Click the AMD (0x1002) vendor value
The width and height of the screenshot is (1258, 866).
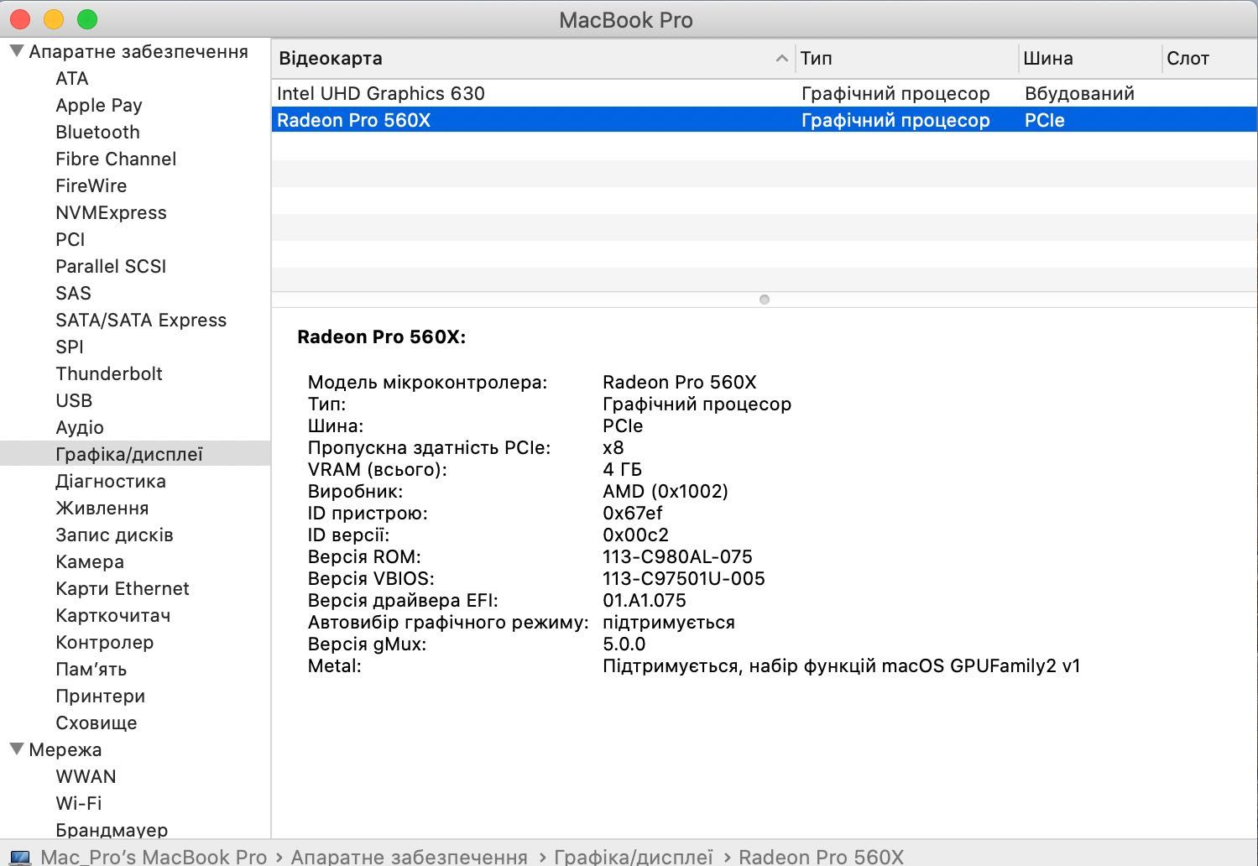666,491
